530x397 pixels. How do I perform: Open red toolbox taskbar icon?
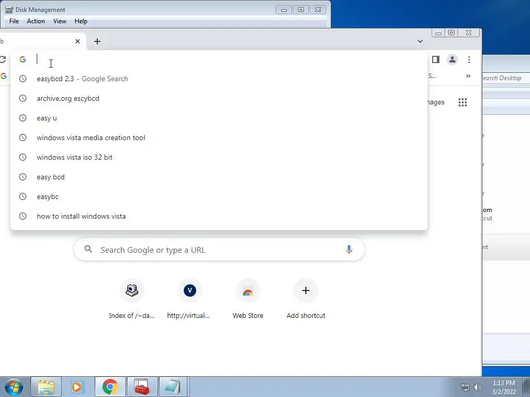pos(142,387)
